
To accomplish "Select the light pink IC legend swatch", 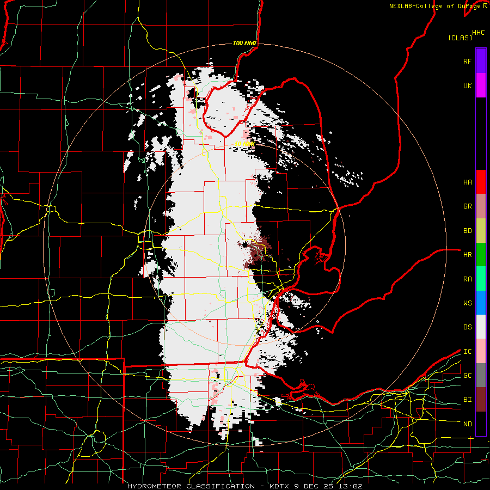I will (481, 351).
